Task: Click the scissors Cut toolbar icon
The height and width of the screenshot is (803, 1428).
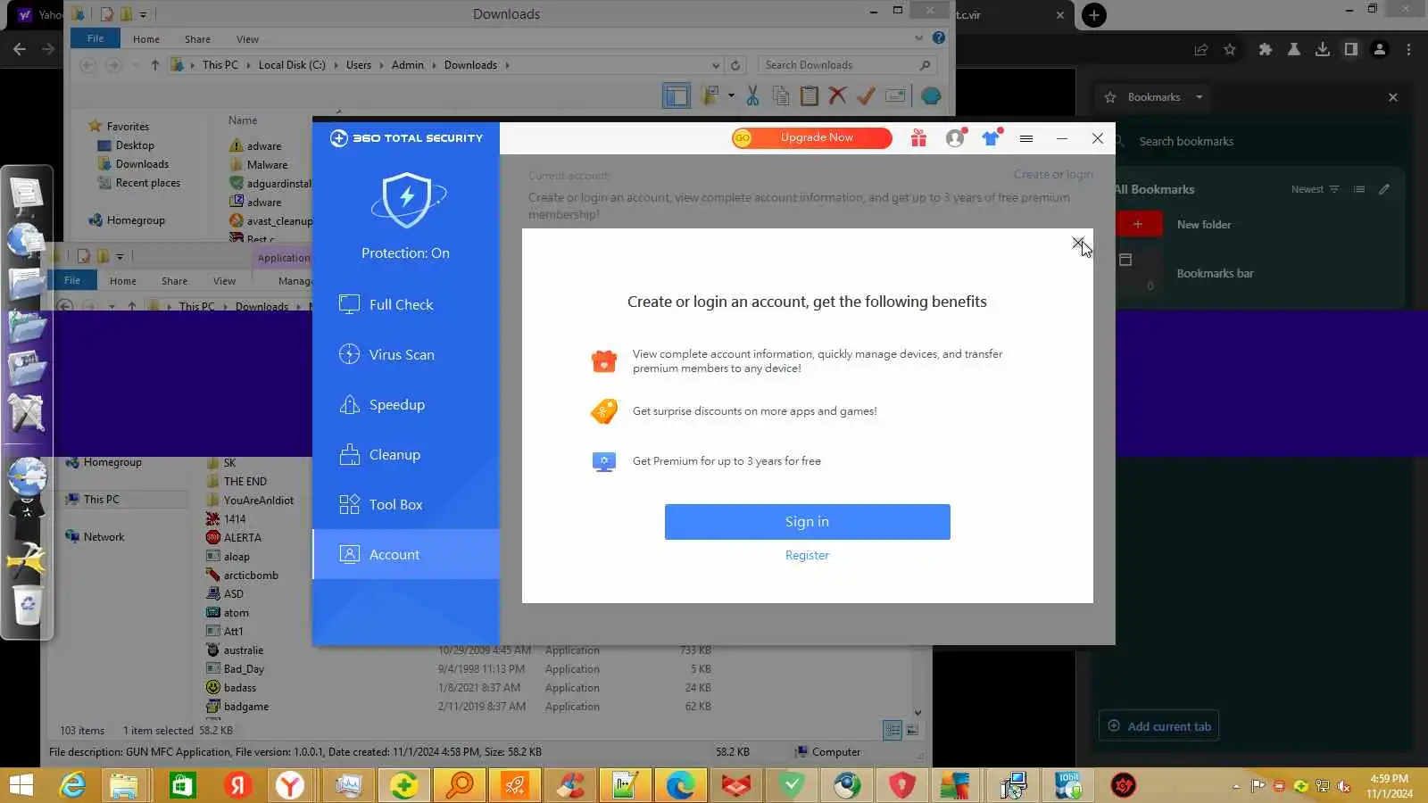Action: [x=751, y=95]
